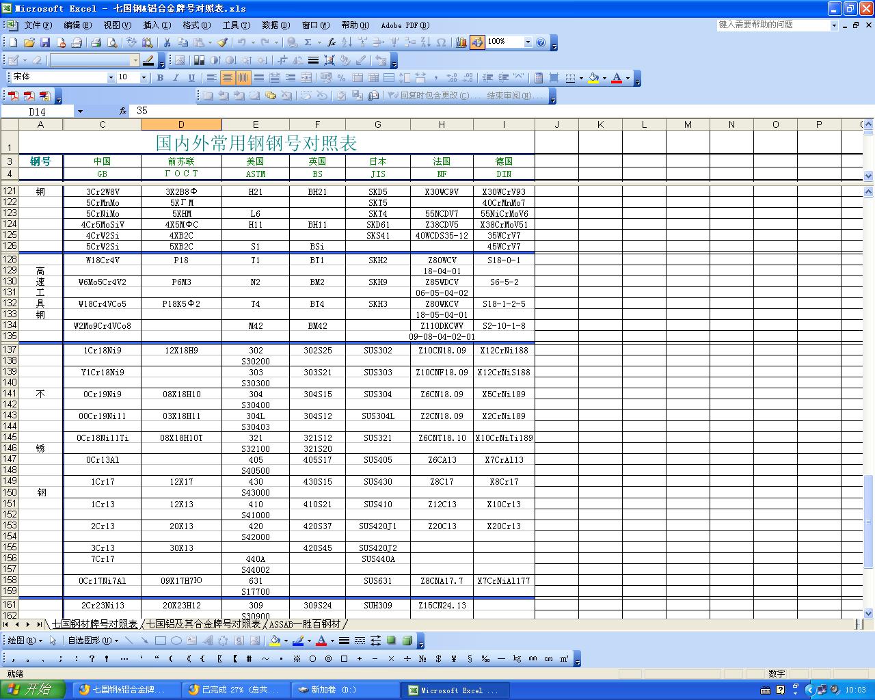Cut selection with the scissors icon

166,42
